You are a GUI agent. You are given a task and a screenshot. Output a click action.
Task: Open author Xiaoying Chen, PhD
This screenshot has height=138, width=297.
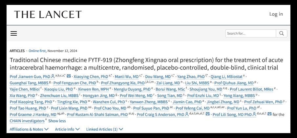pos(91,77)
